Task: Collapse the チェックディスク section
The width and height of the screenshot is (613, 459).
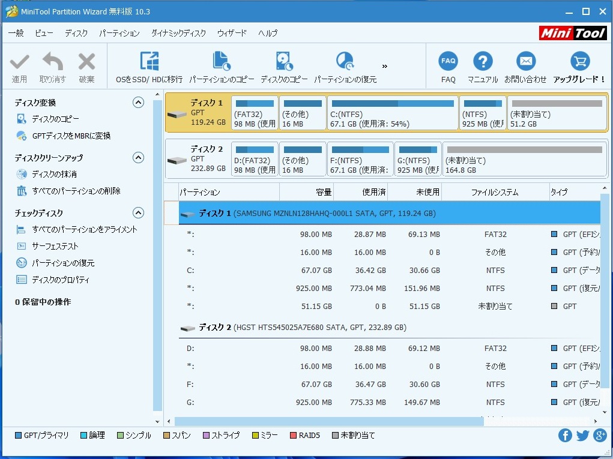Action: tap(138, 213)
